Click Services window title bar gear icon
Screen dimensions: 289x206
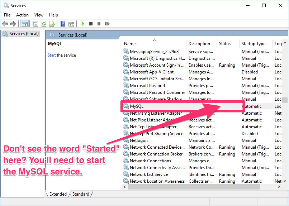tap(6, 5)
